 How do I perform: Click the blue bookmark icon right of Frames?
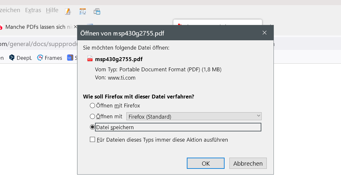point(70,58)
